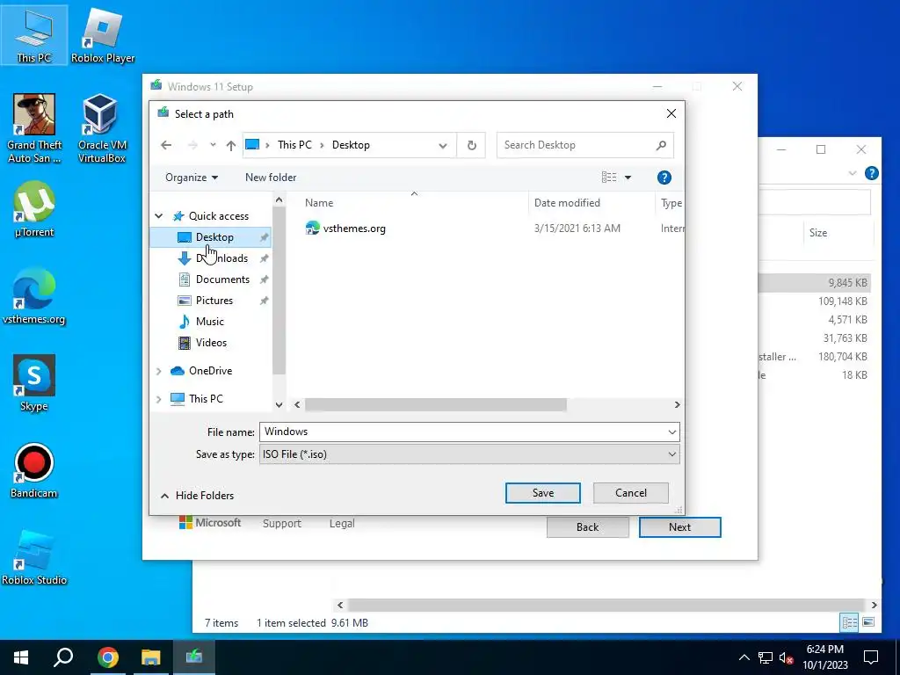
Task: Open the Legal link
Action: coord(342,524)
